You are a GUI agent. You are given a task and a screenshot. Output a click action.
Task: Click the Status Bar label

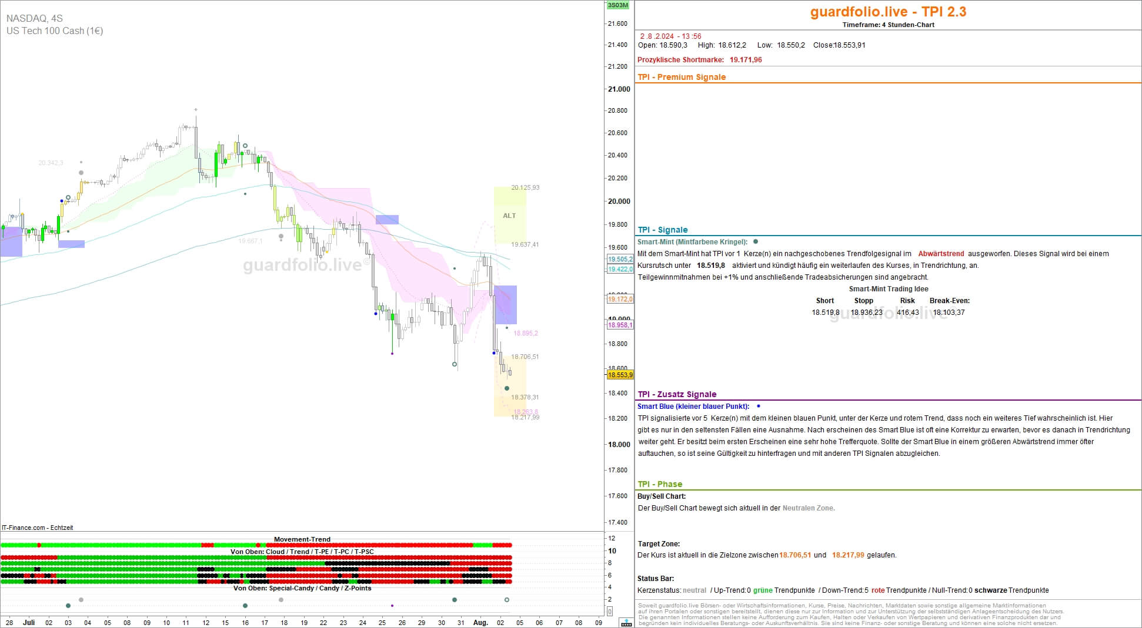(656, 579)
